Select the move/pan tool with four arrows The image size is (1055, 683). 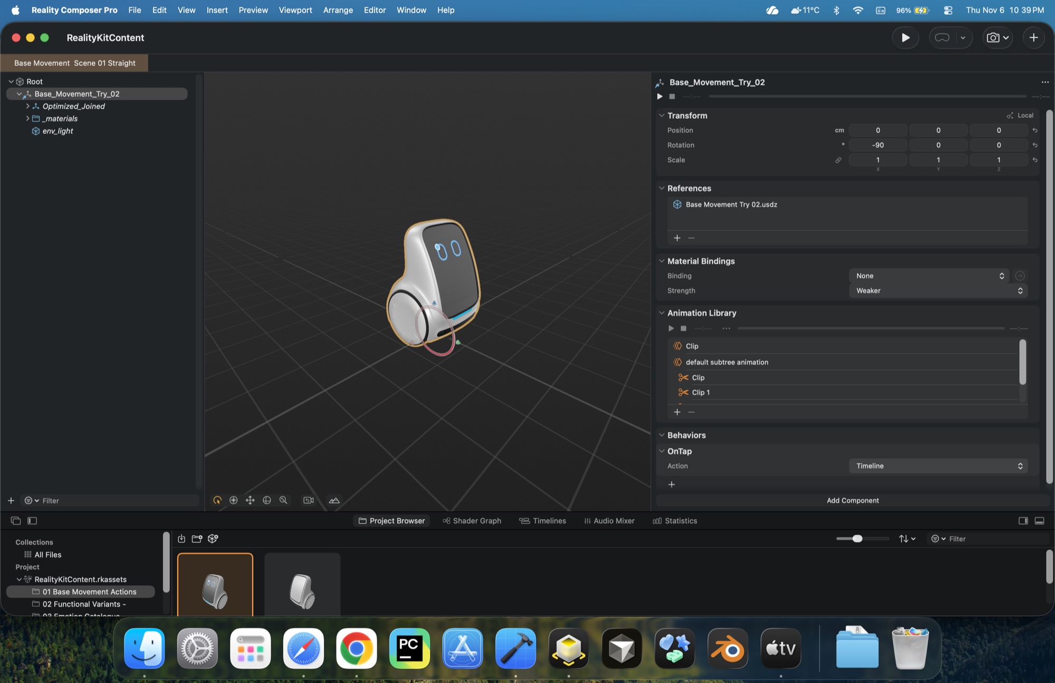tap(250, 500)
